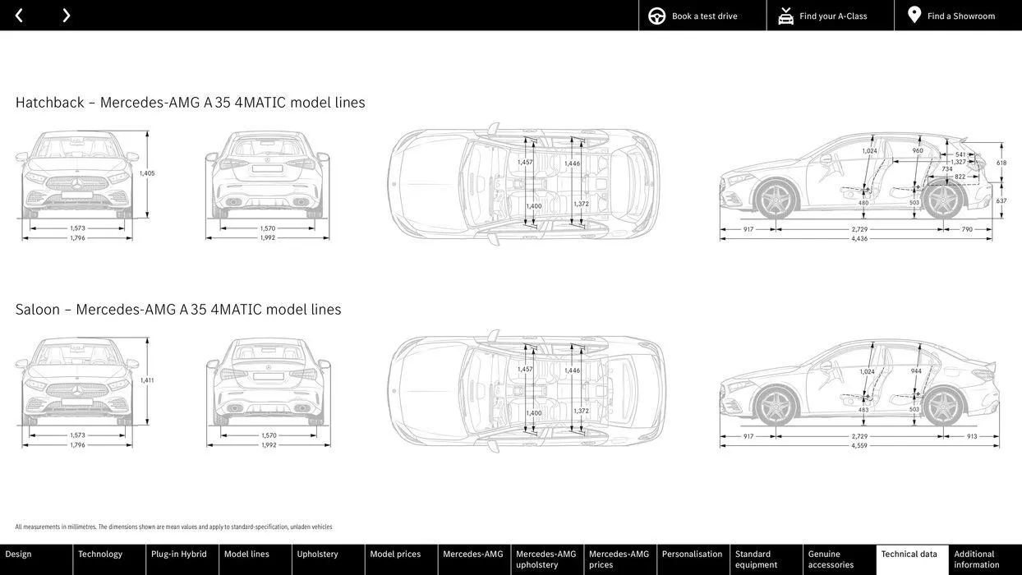This screenshot has width=1022, height=575.
Task: Click the steering wheel test drive icon
Action: 657,16
